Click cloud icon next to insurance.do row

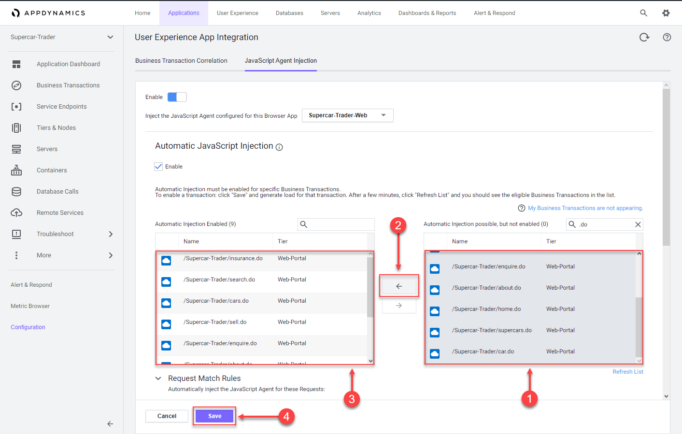(166, 261)
